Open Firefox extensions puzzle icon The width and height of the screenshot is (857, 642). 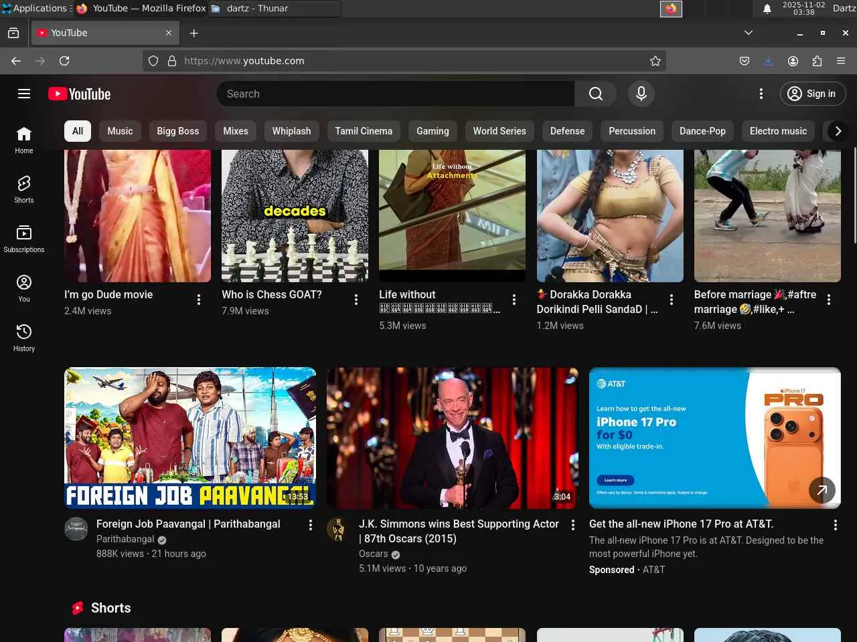tap(817, 61)
